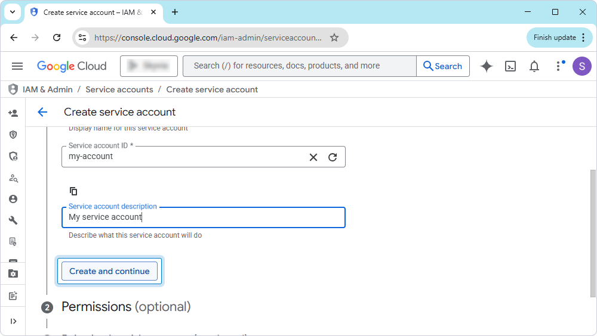
Task: Click the Search button
Action: [x=443, y=66]
